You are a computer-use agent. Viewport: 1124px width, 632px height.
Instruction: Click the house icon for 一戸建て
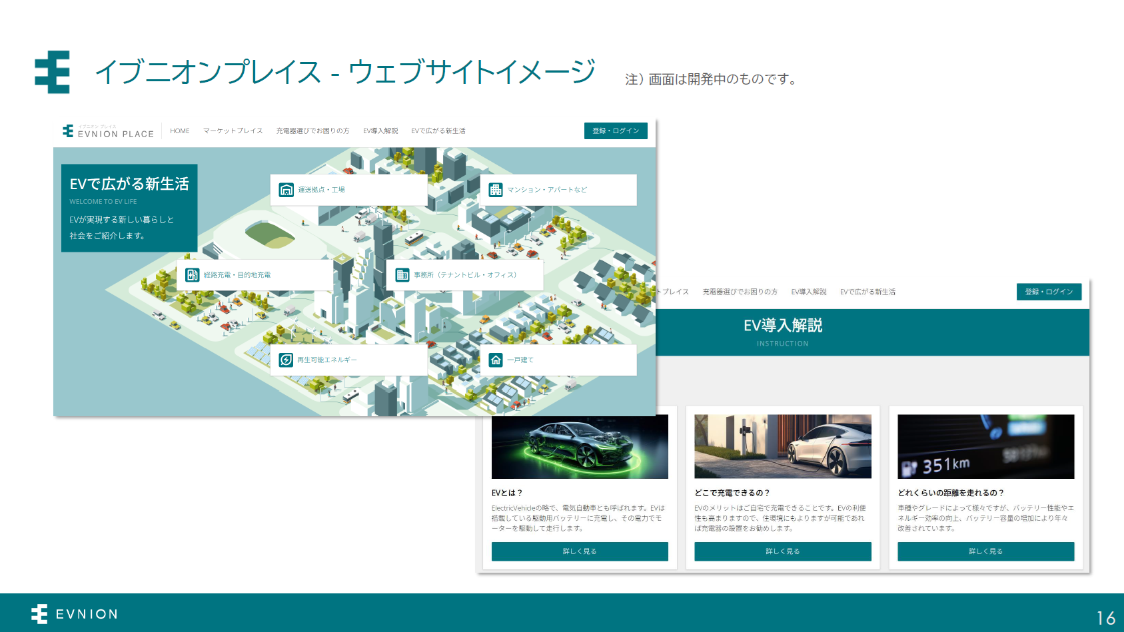coord(496,360)
